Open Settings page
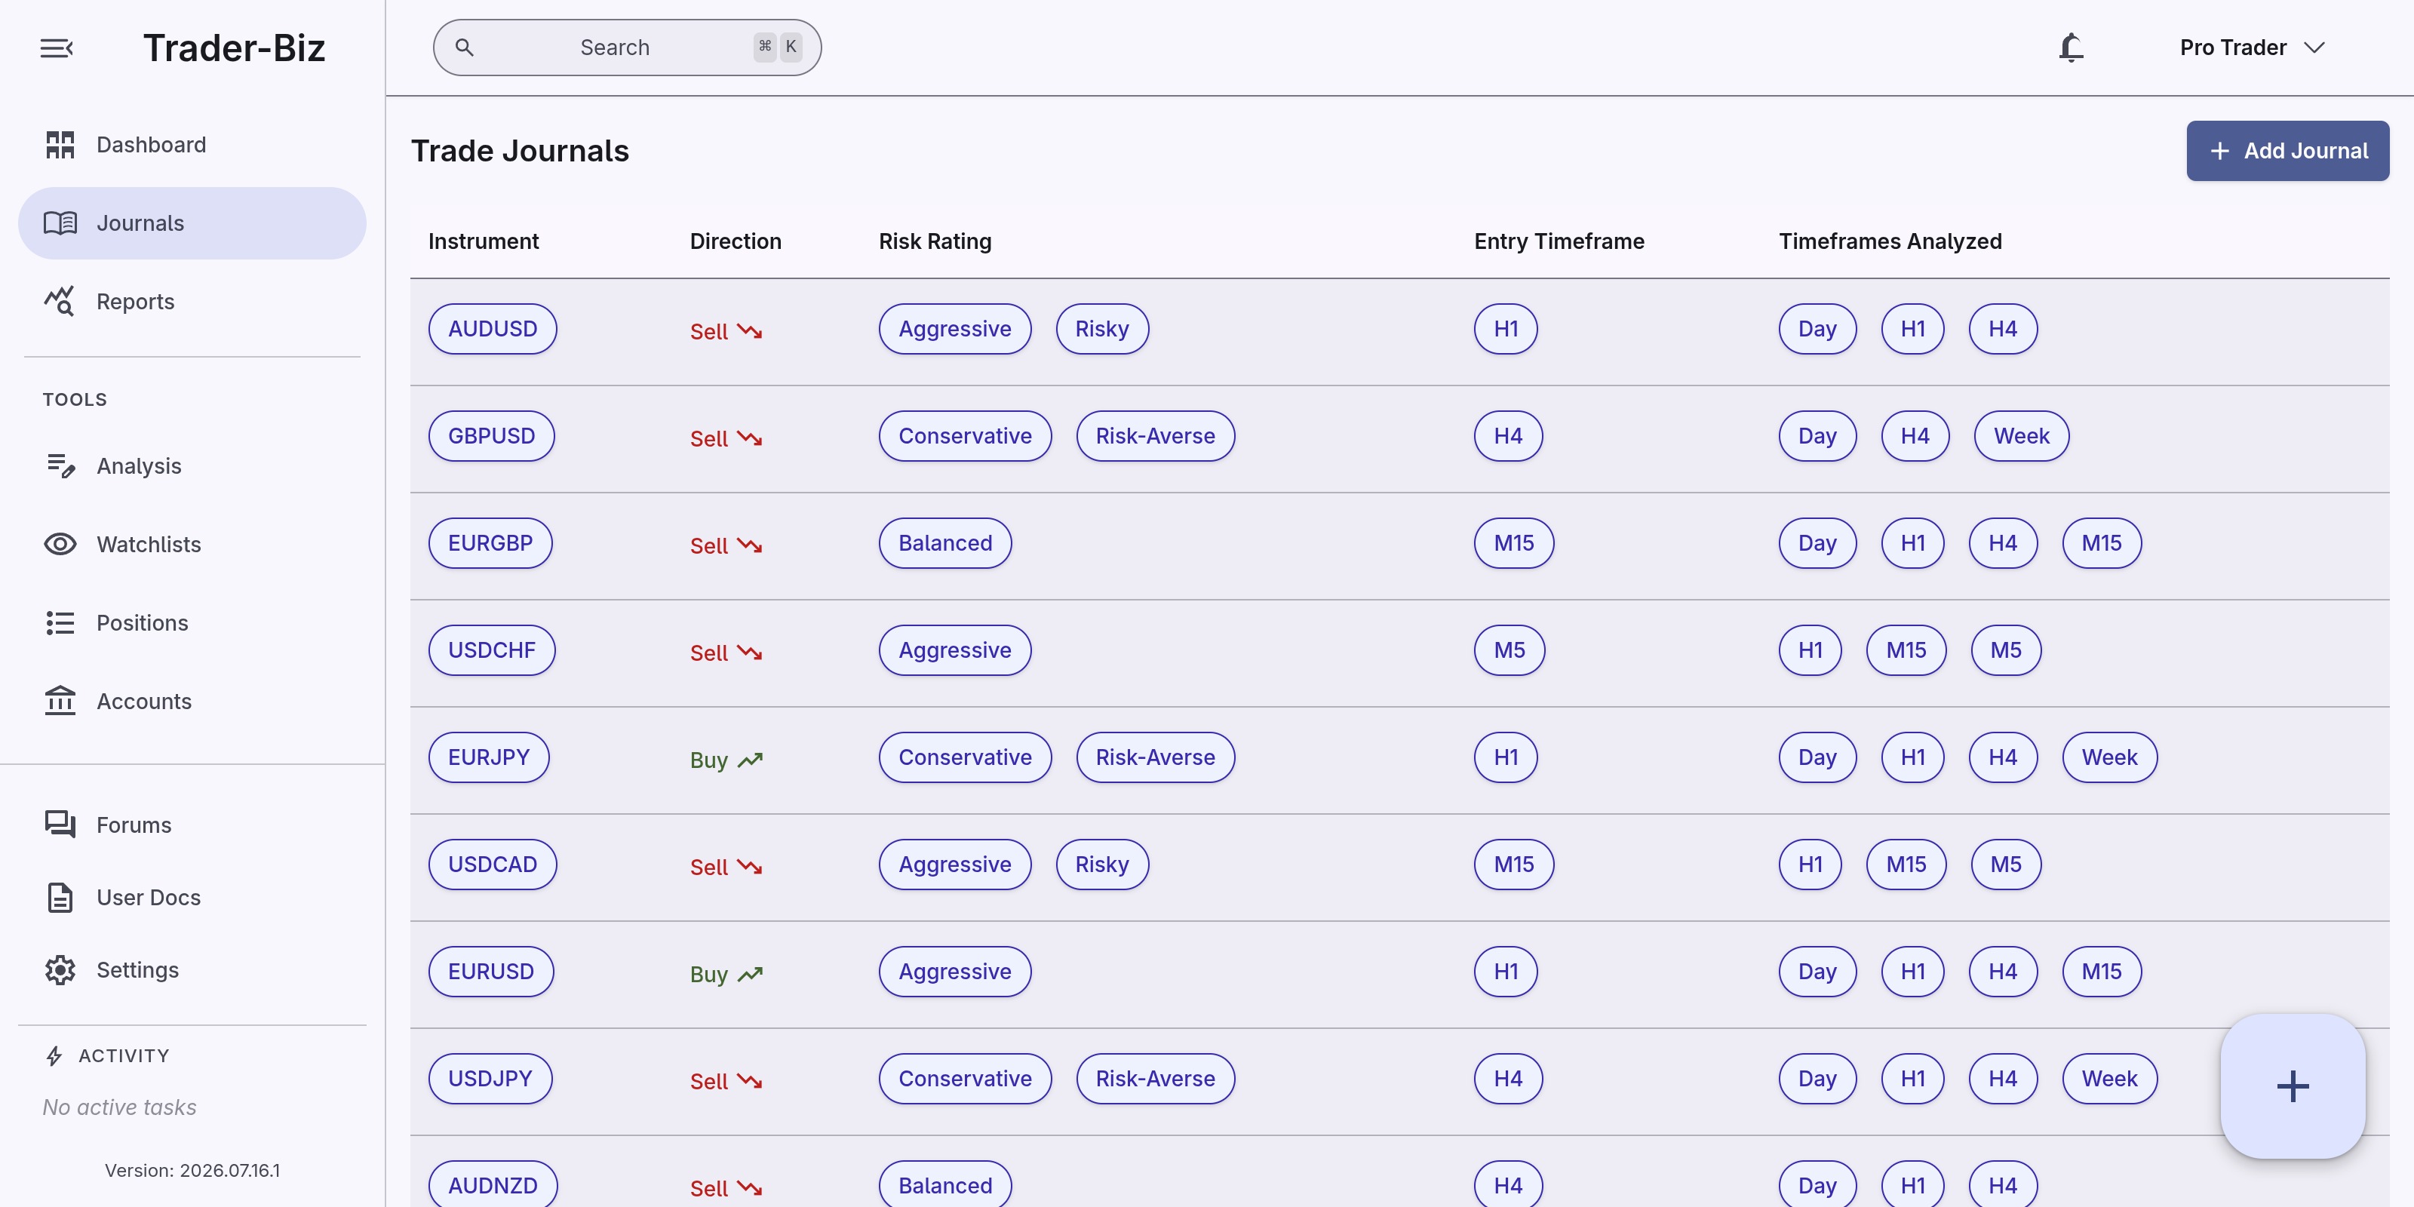2414x1207 pixels. pos(192,970)
